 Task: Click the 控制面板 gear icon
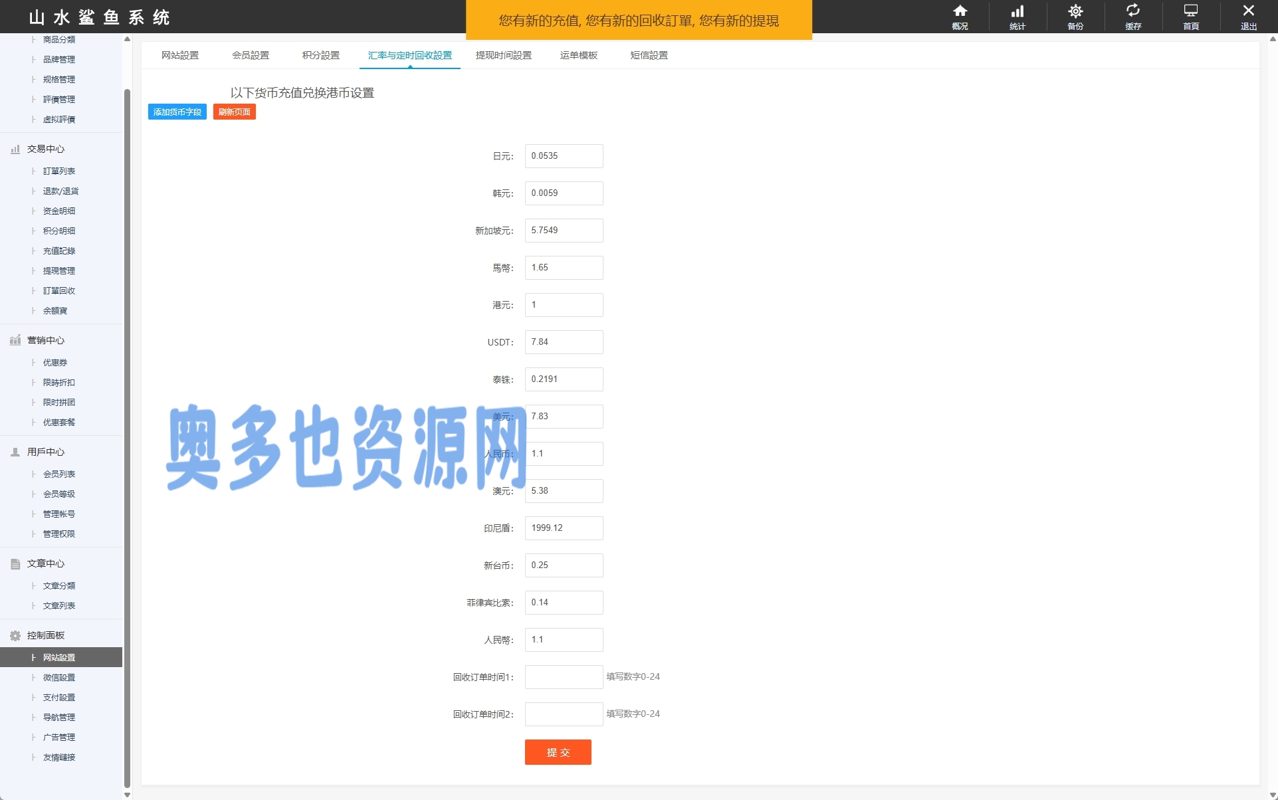(15, 636)
